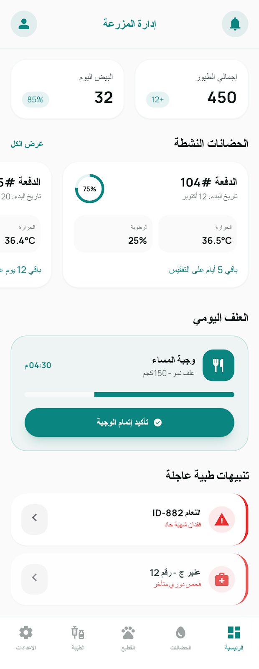Open the notifications bell
Screen dimensions: 259x669
coord(235,24)
